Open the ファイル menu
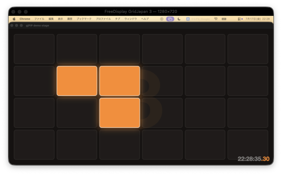The width and height of the screenshot is (282, 175). pyautogui.click(x=39, y=19)
